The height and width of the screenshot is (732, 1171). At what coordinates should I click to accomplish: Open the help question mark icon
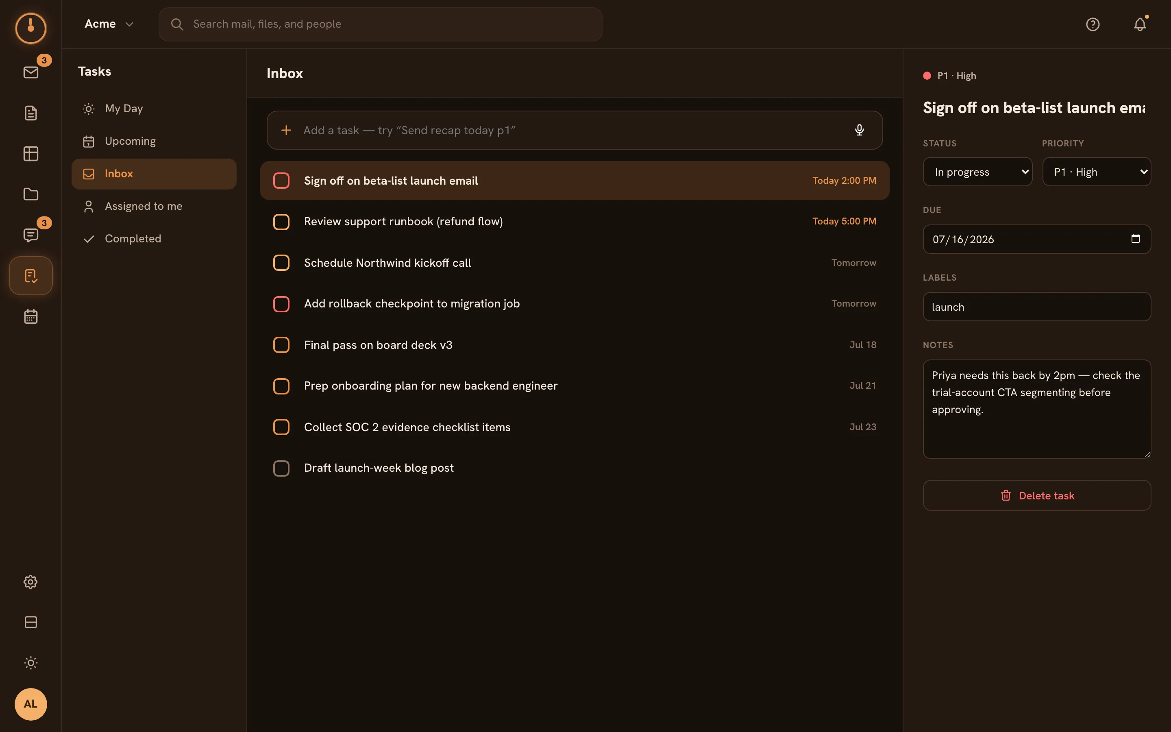[1093, 24]
